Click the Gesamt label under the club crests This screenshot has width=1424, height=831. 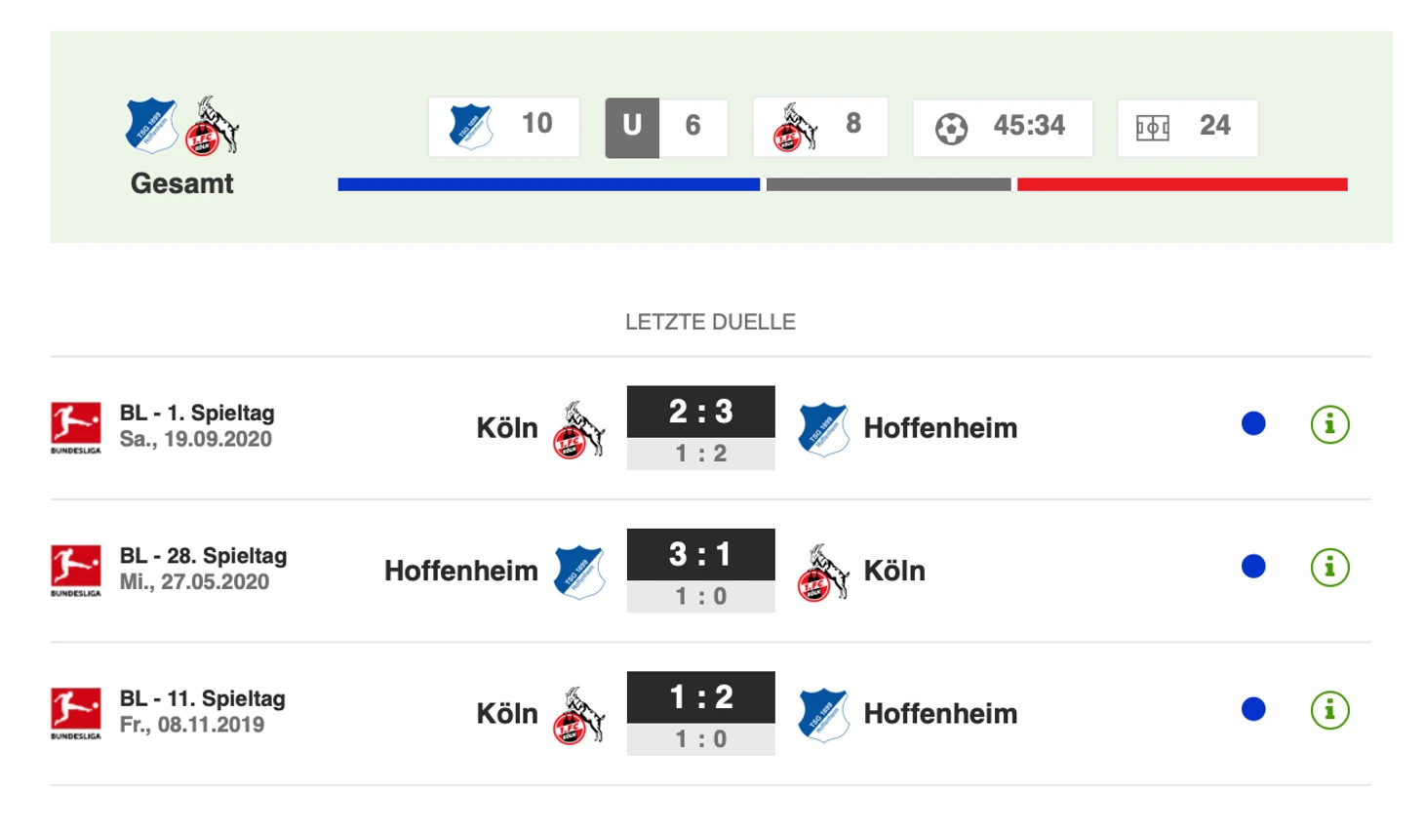point(182,183)
